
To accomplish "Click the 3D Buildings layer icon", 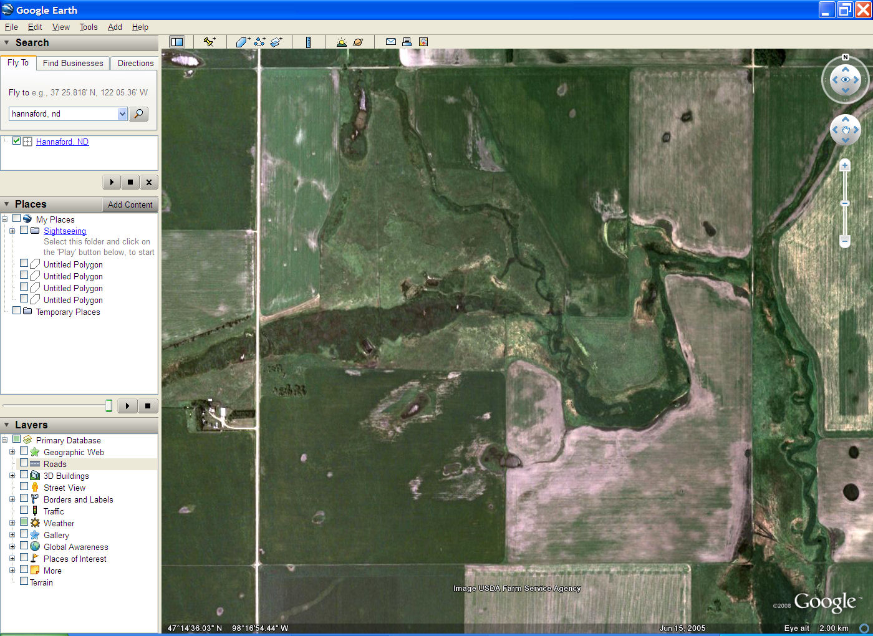I will [35, 475].
